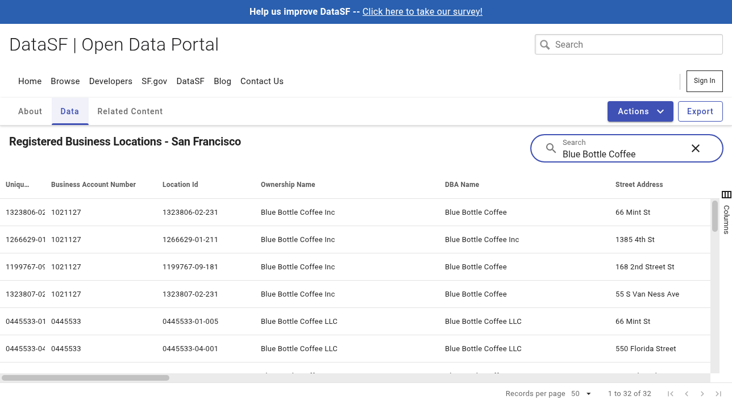Focus the top site Search input field
732x404 pixels.
tap(629, 45)
